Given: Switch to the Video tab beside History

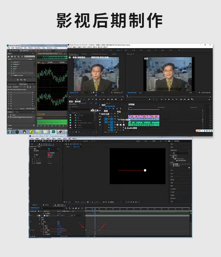Looking at the screenshot, I should [x=17, y=112].
